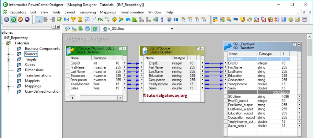313x138 pixels.
Task: Open Repository Manager via R icon
Action: 7,19
